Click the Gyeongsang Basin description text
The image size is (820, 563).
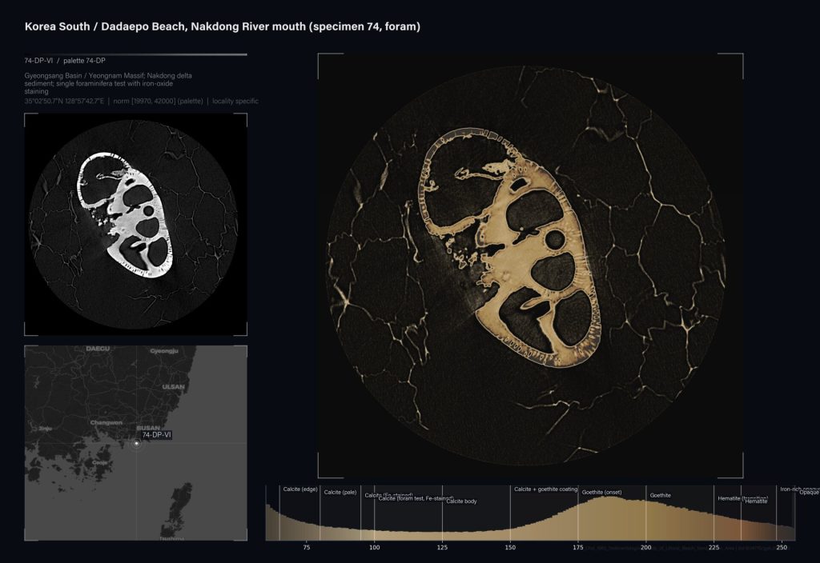point(108,83)
